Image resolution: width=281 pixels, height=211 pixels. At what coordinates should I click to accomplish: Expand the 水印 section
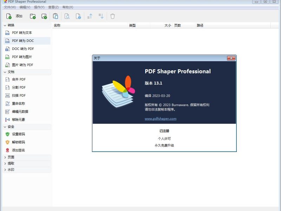[x=5, y=170]
